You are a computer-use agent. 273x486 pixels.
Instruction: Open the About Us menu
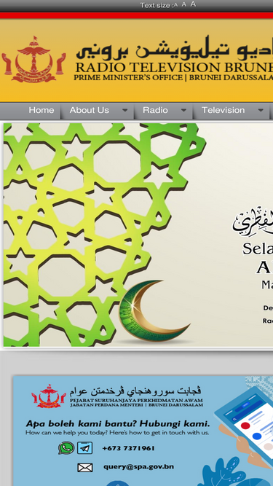[x=89, y=110]
